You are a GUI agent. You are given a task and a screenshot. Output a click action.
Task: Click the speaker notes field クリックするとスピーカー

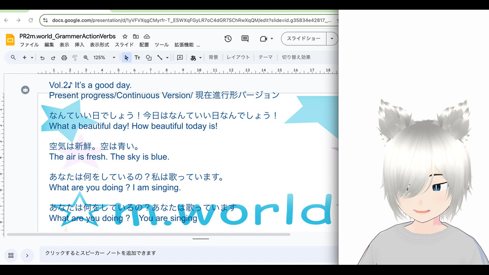coord(188,254)
